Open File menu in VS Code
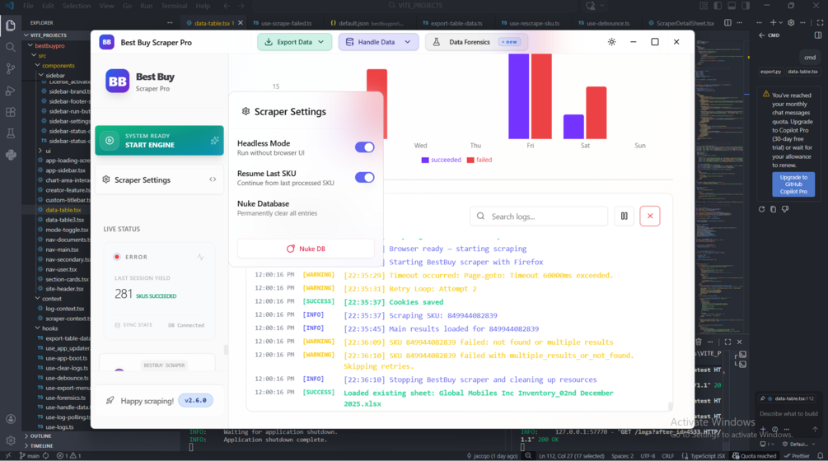This screenshot has width=828, height=461. click(28, 6)
